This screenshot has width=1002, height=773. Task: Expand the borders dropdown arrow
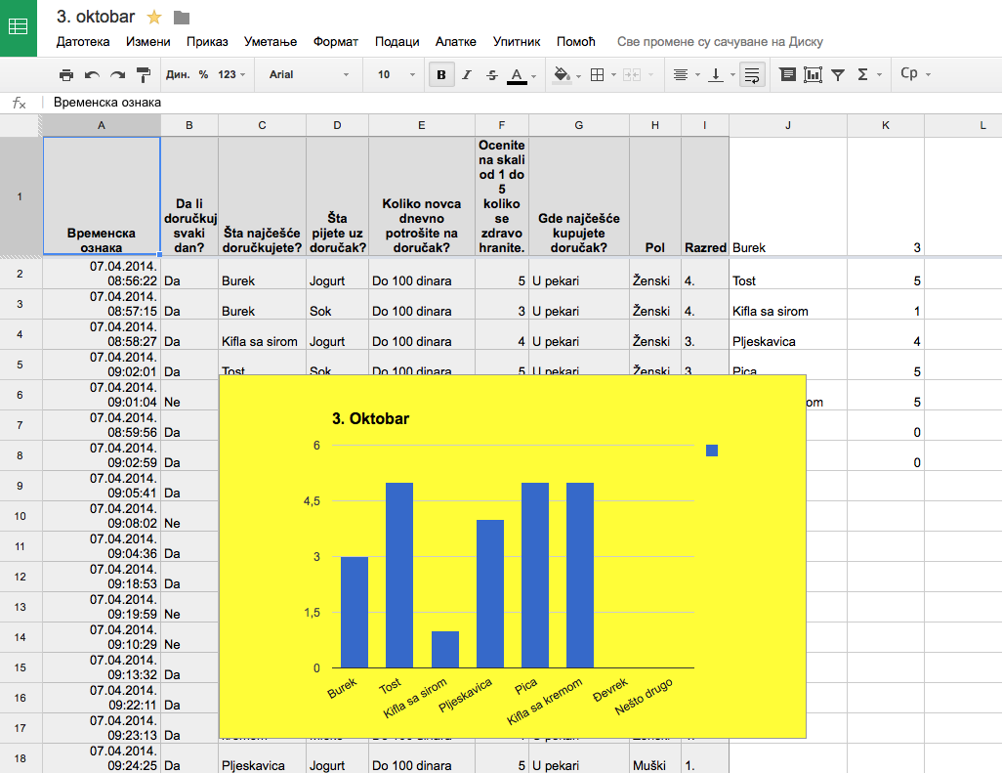click(613, 75)
